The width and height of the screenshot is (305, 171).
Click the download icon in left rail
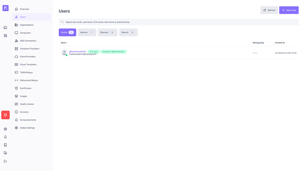(x=5, y=153)
